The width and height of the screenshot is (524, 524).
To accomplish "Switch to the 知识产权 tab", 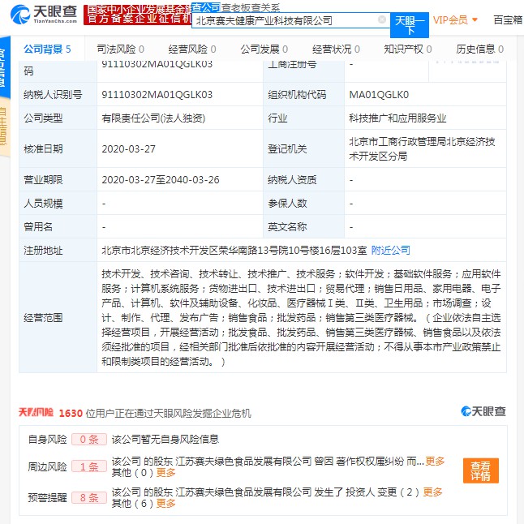I will pos(408,49).
